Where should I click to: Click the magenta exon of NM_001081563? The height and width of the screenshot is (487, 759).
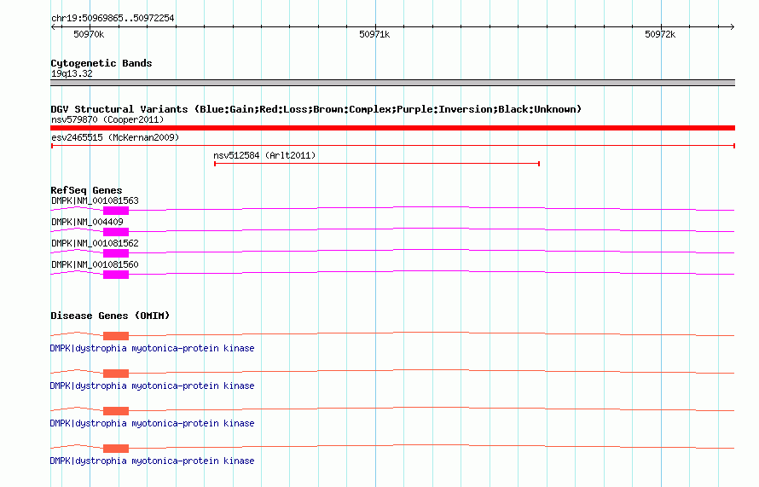click(x=116, y=211)
